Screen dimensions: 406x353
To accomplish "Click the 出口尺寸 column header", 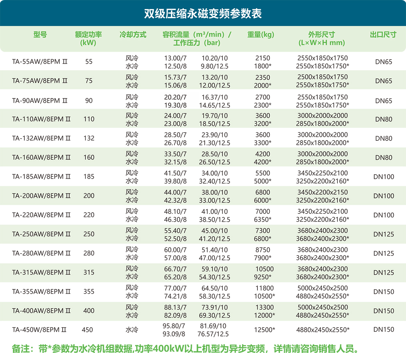I will 383,35.
